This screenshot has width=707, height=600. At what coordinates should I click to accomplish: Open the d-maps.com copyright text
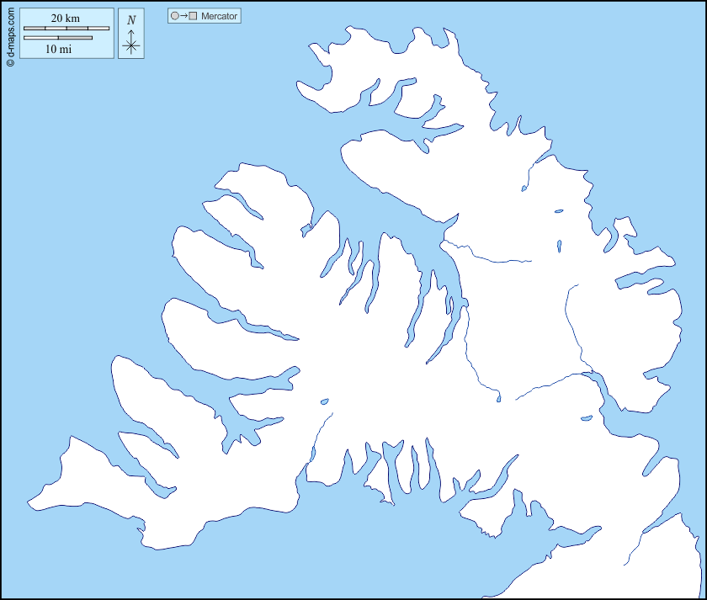pos(9,35)
